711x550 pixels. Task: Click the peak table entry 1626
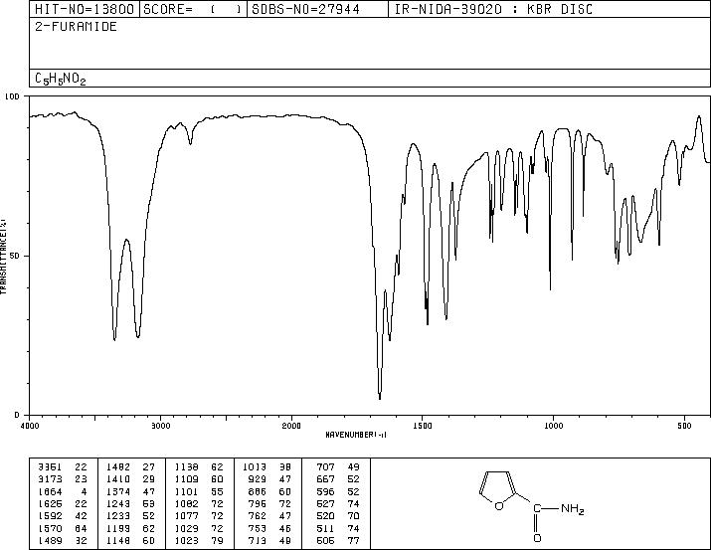(x=50, y=503)
